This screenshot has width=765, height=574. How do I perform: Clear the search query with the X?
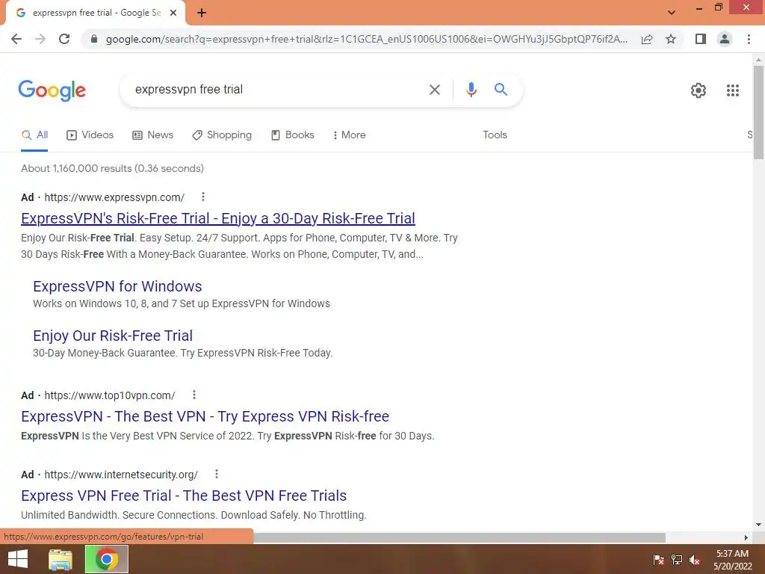pos(434,90)
